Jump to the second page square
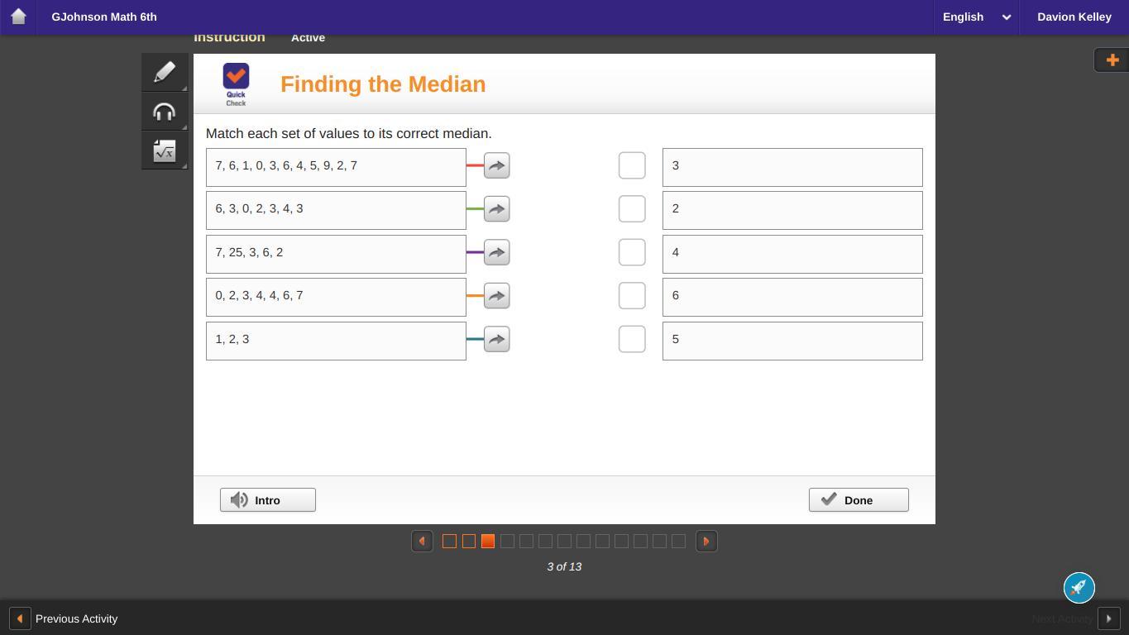1129x635 pixels. coord(469,542)
